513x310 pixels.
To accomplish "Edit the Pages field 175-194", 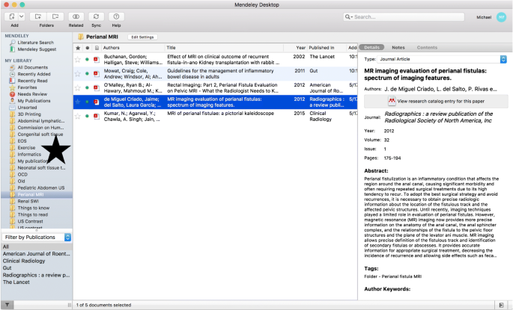I will click(x=392, y=158).
